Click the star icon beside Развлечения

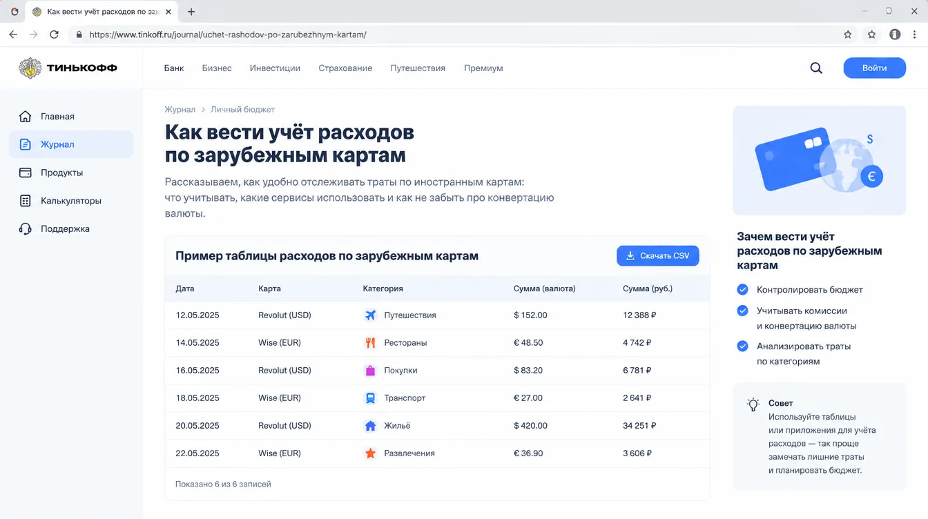pos(371,453)
